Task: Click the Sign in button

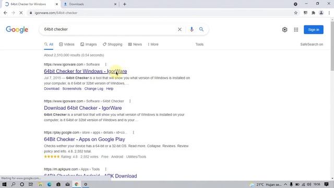Action: 314,30
